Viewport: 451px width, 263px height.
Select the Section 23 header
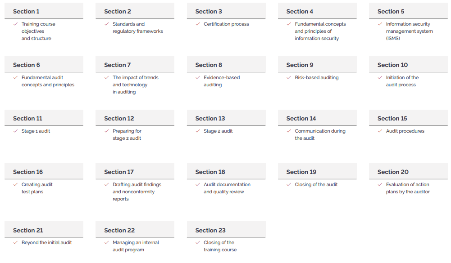coord(226,230)
